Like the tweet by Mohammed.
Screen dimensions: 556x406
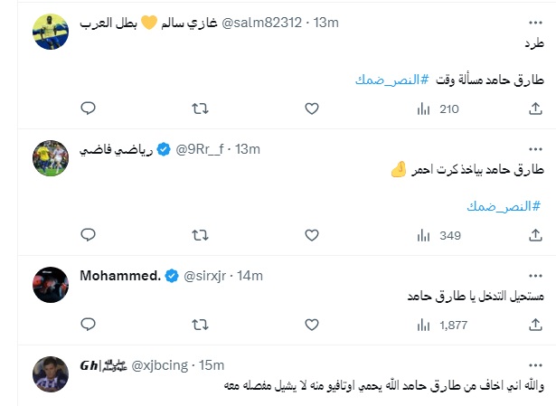tap(312, 323)
